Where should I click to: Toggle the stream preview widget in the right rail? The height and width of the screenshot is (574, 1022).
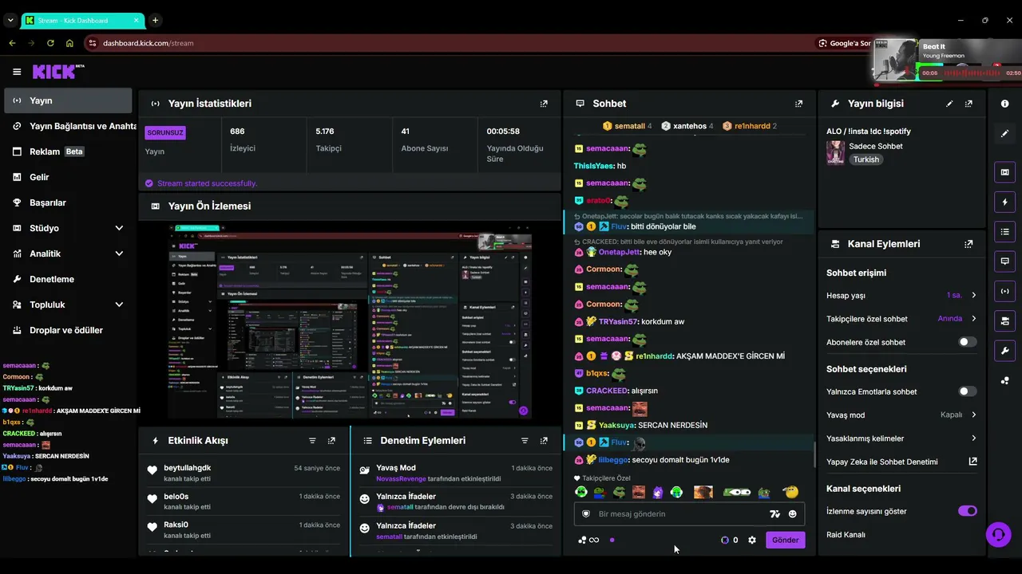(x=1004, y=172)
